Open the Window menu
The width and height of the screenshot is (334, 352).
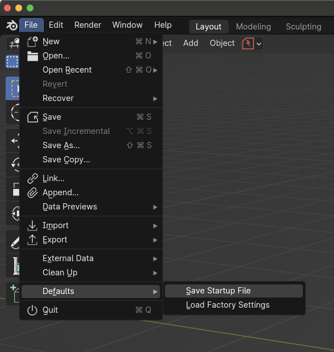point(128,25)
